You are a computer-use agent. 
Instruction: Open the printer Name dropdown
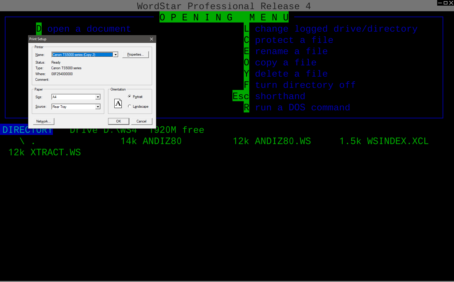pos(116,54)
